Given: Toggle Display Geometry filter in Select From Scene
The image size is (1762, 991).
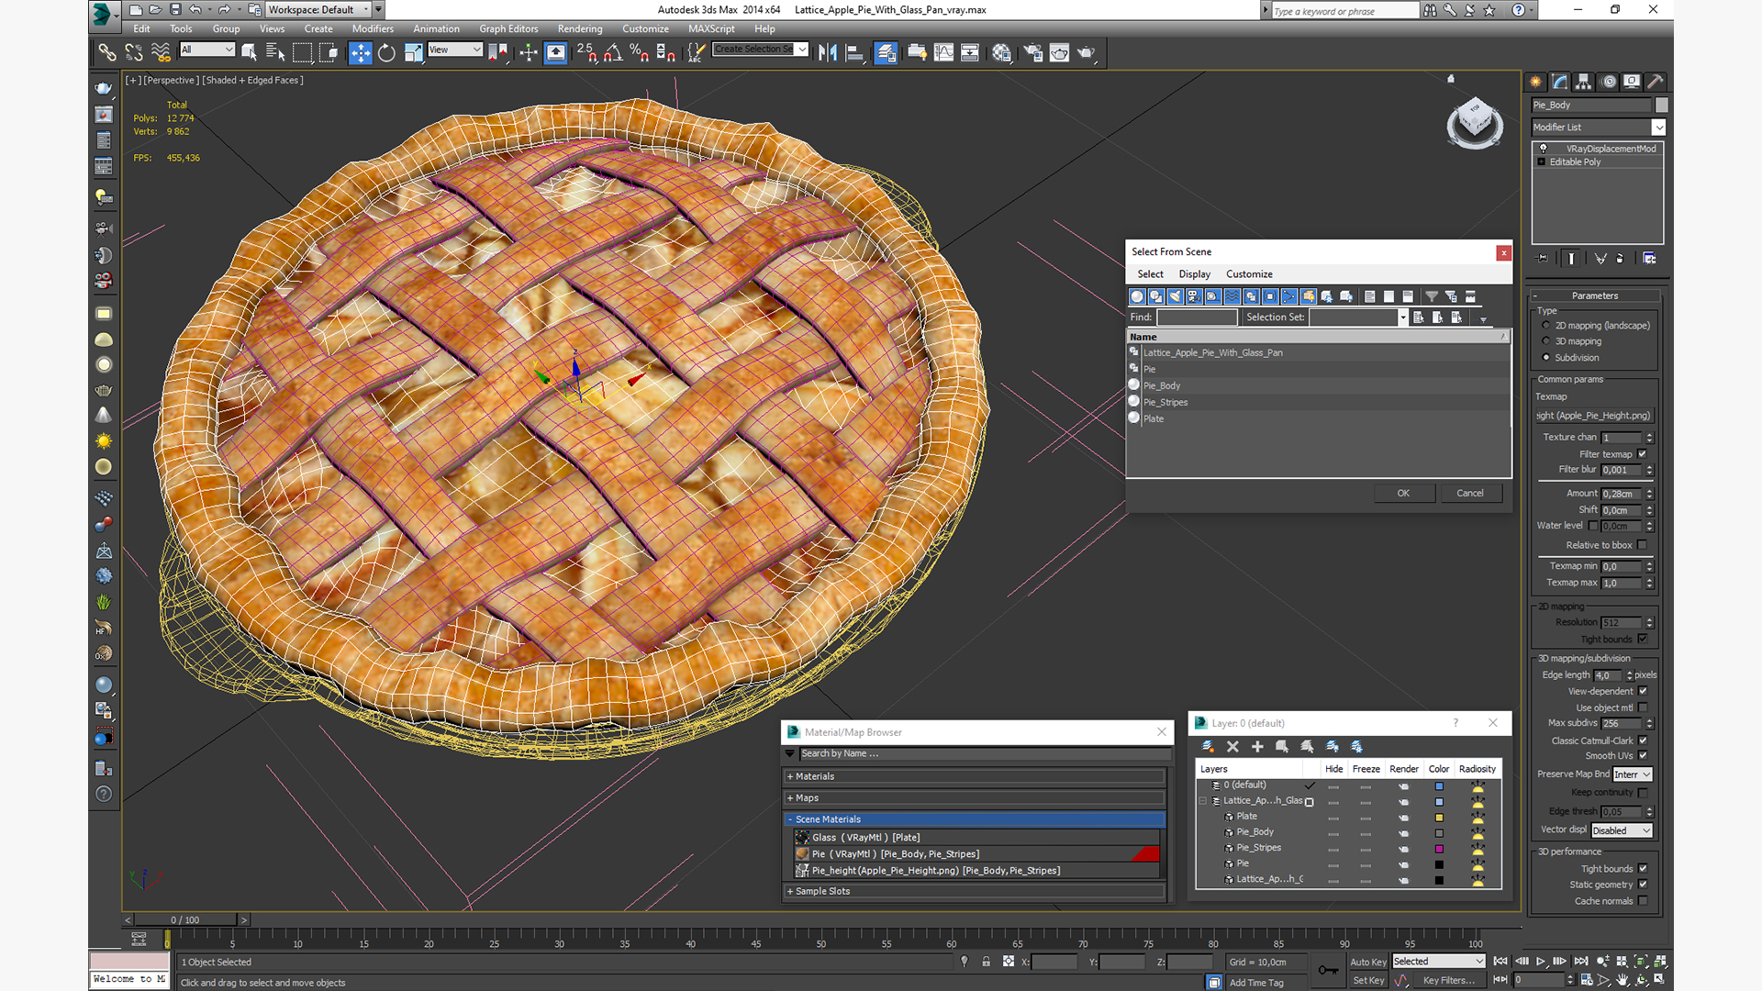Looking at the screenshot, I should pos(1137,296).
